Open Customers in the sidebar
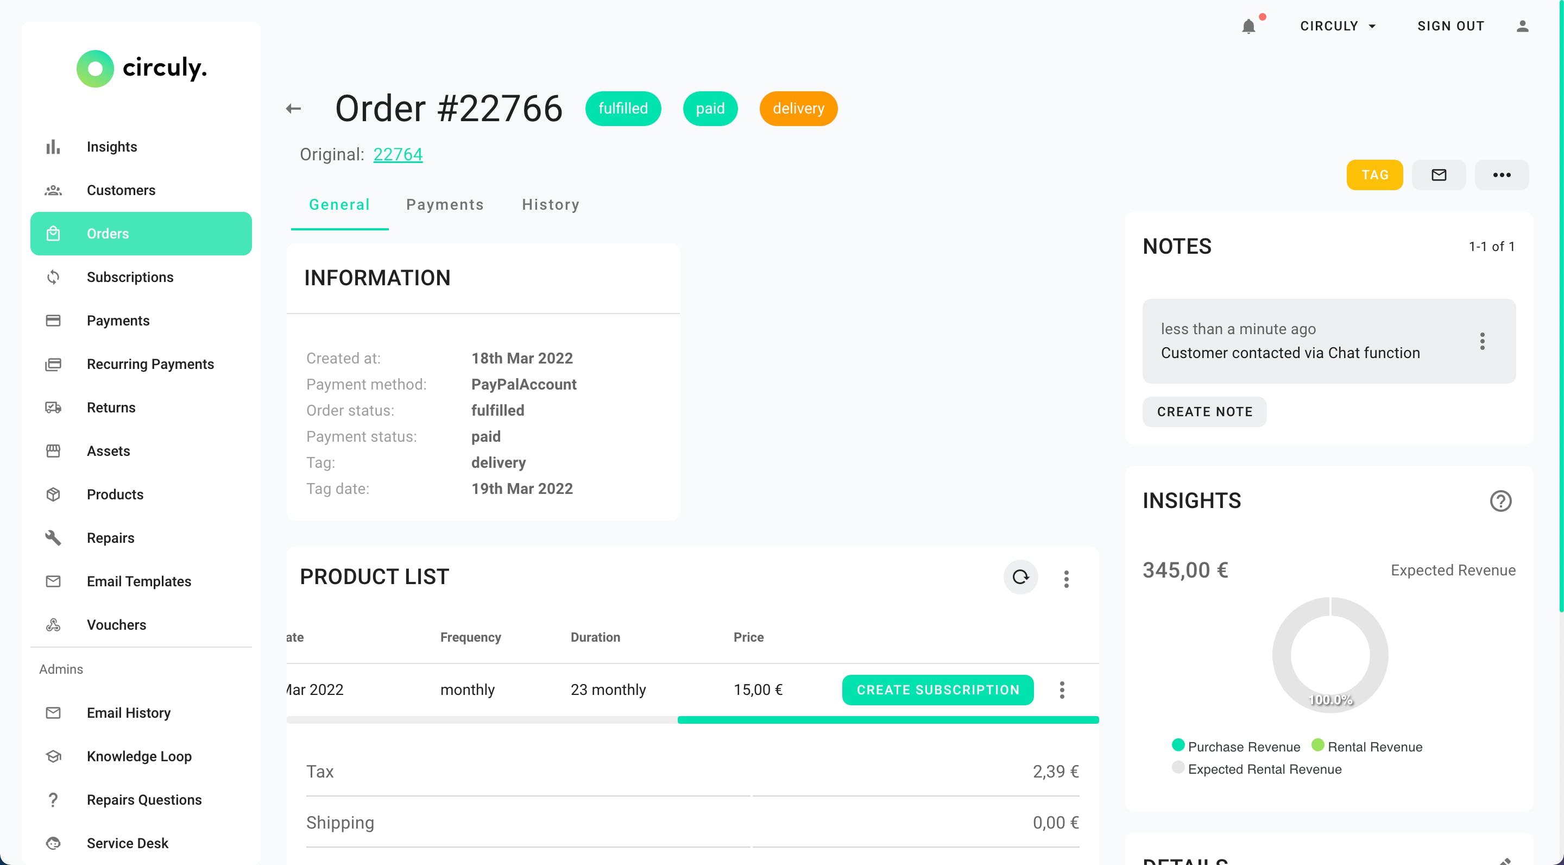 click(x=141, y=190)
